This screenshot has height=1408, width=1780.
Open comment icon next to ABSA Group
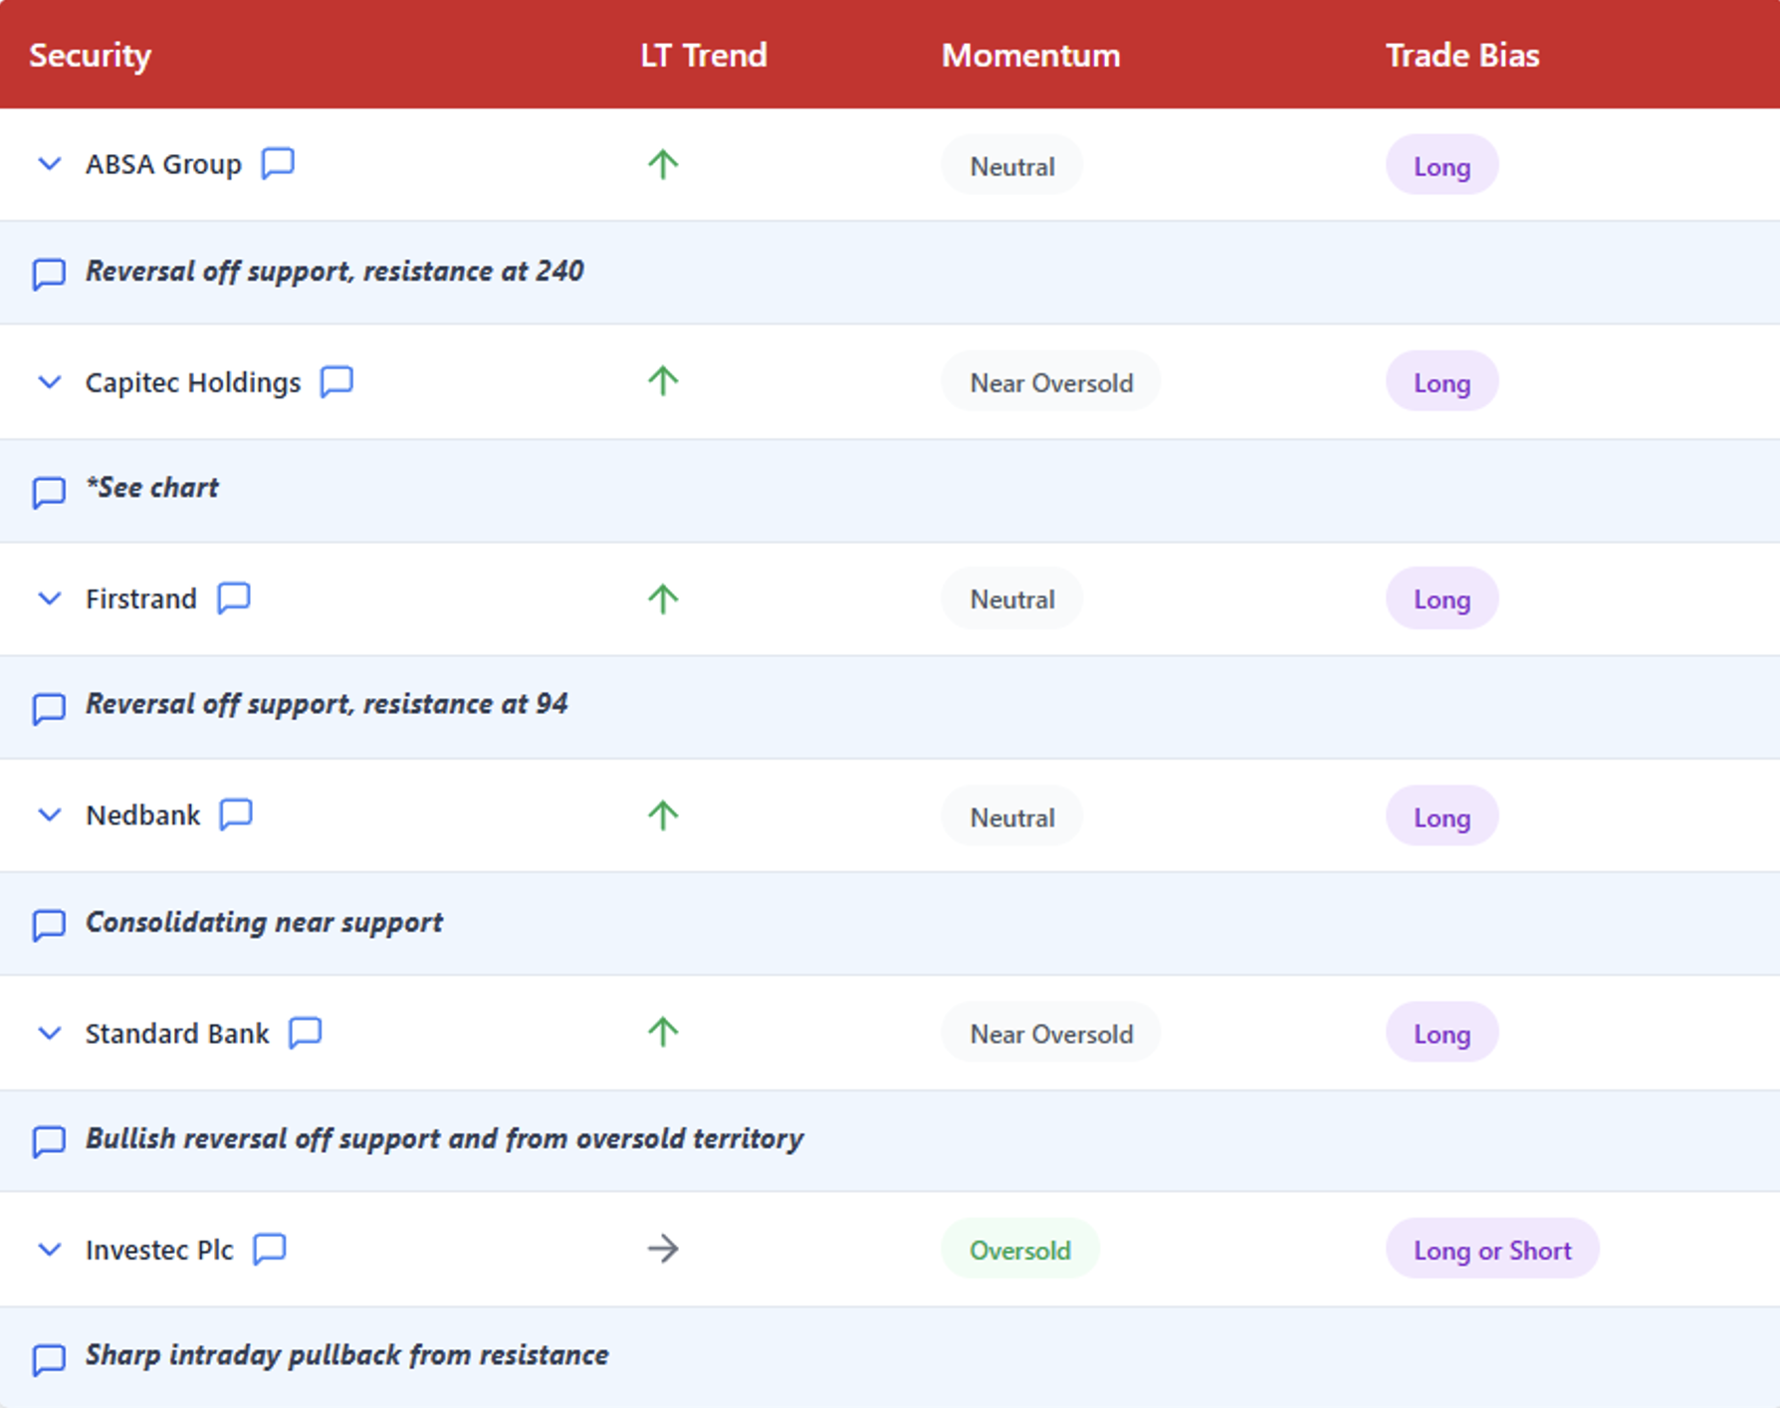click(278, 162)
